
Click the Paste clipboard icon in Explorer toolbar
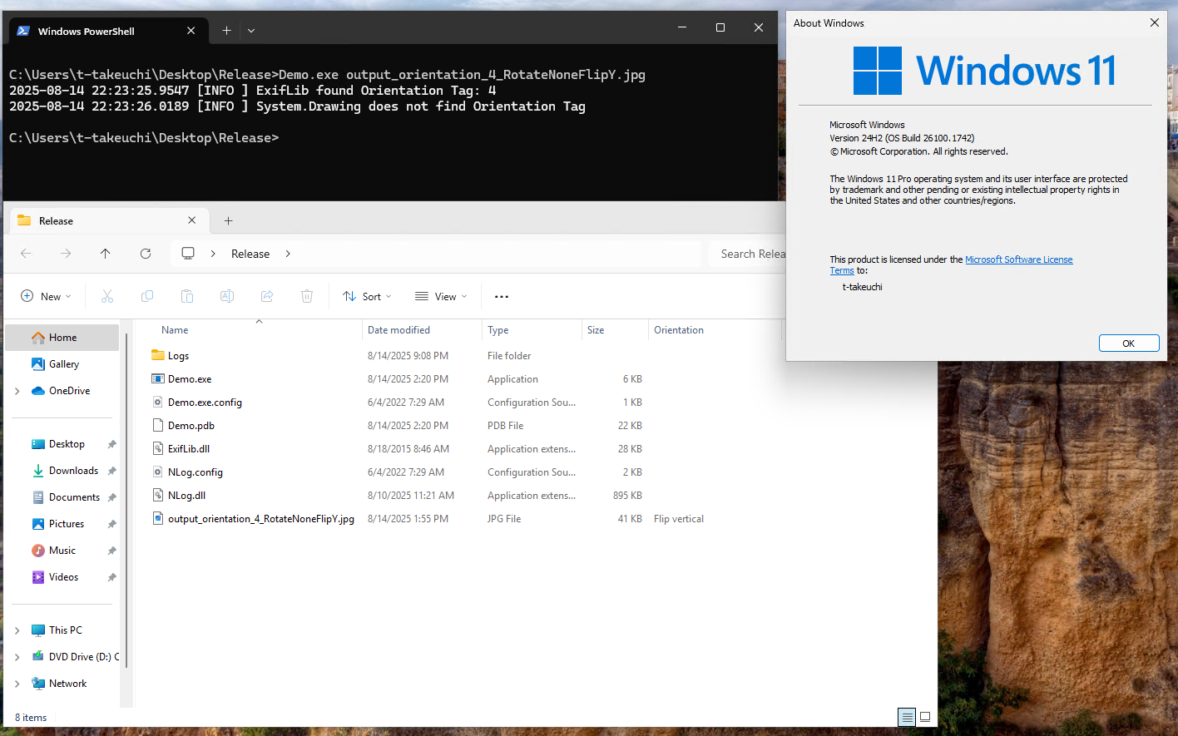point(187,296)
